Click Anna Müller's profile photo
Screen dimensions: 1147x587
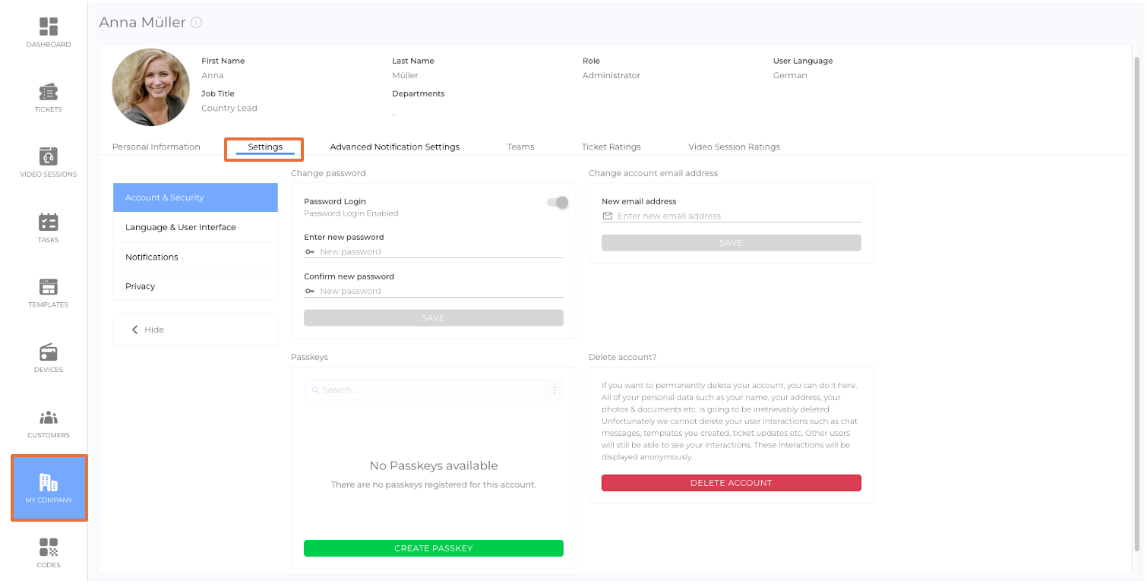tap(150, 87)
